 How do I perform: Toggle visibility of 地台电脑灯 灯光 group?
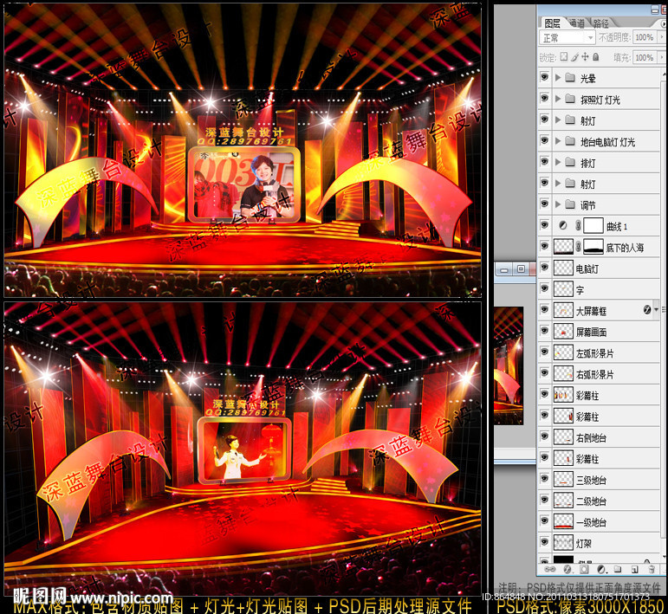click(x=544, y=140)
